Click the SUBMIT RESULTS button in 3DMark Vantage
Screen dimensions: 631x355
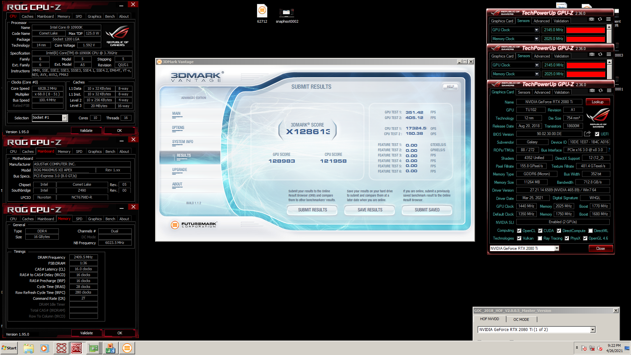tap(313, 210)
